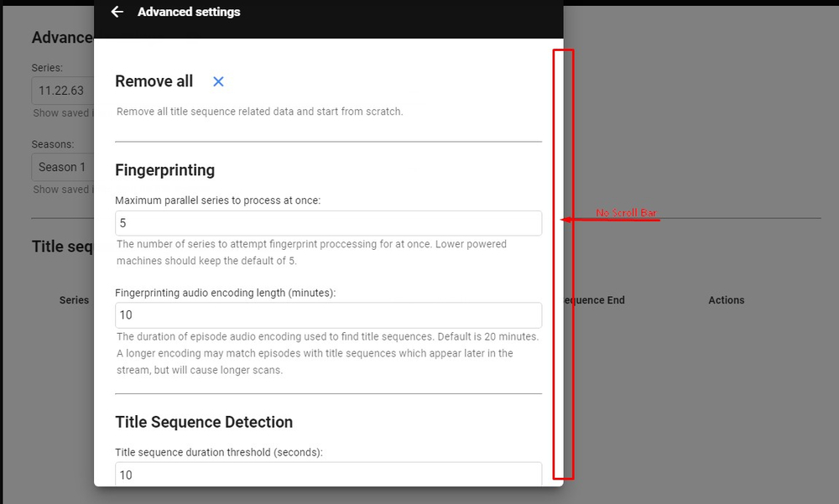Image resolution: width=839 pixels, height=504 pixels.
Task: Dismiss Remove all with the blue X
Action: pos(218,81)
